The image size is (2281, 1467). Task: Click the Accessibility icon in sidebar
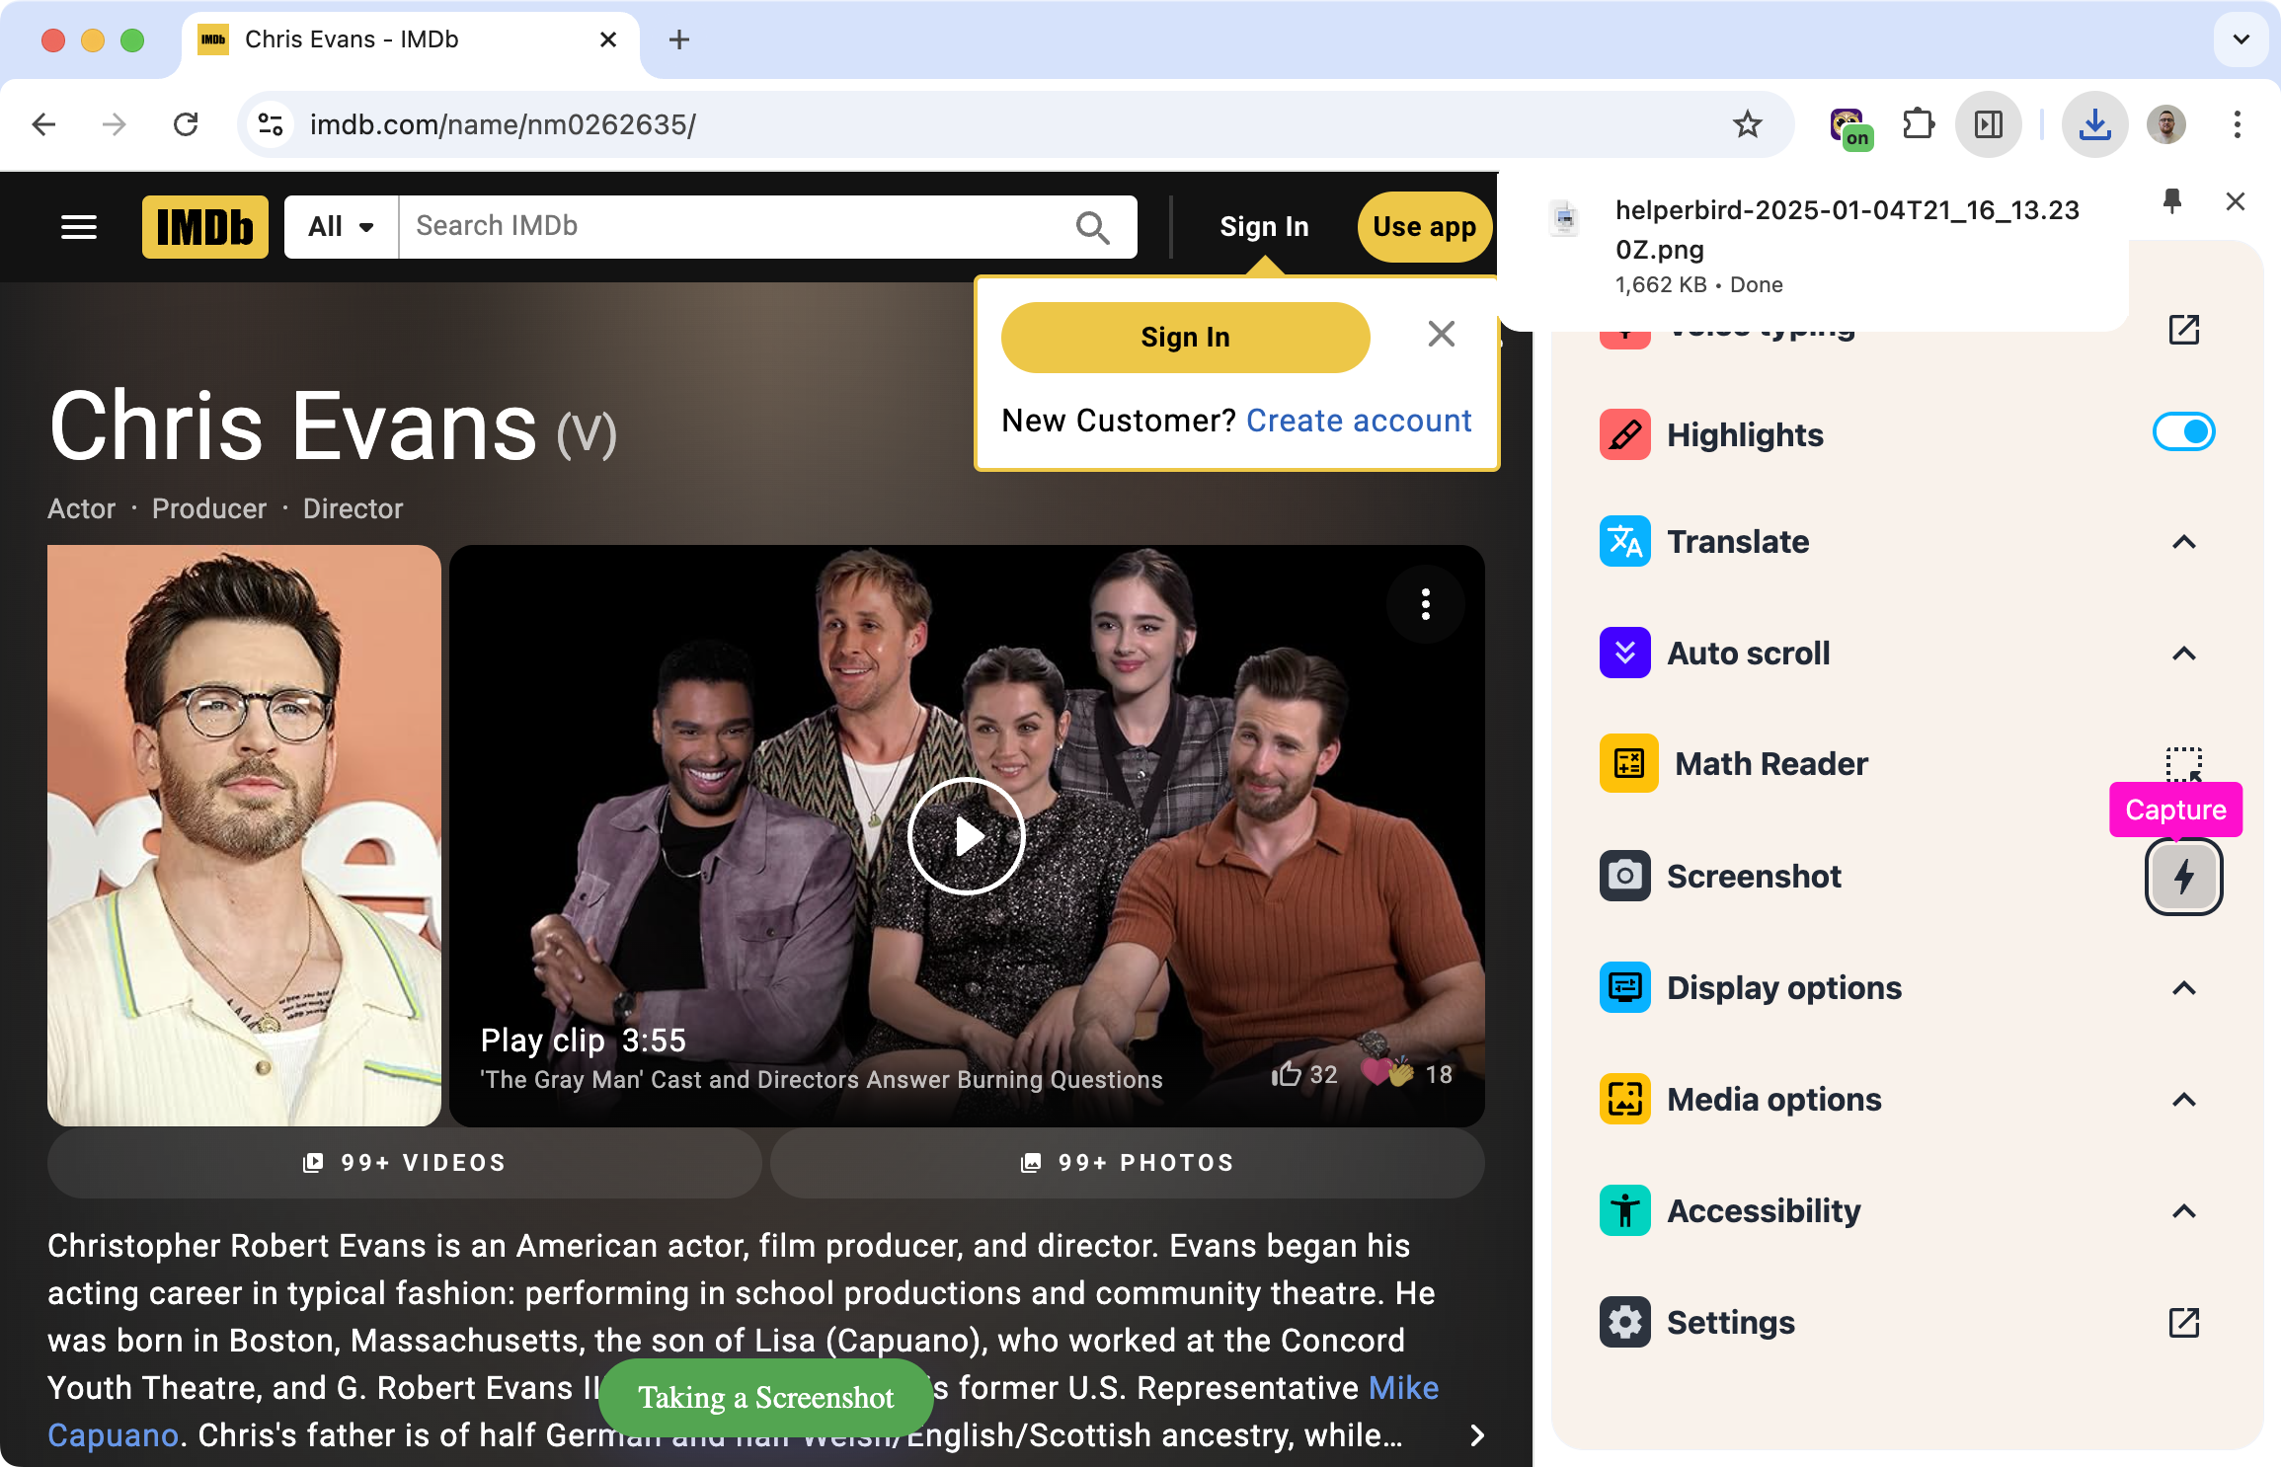1624,1209
